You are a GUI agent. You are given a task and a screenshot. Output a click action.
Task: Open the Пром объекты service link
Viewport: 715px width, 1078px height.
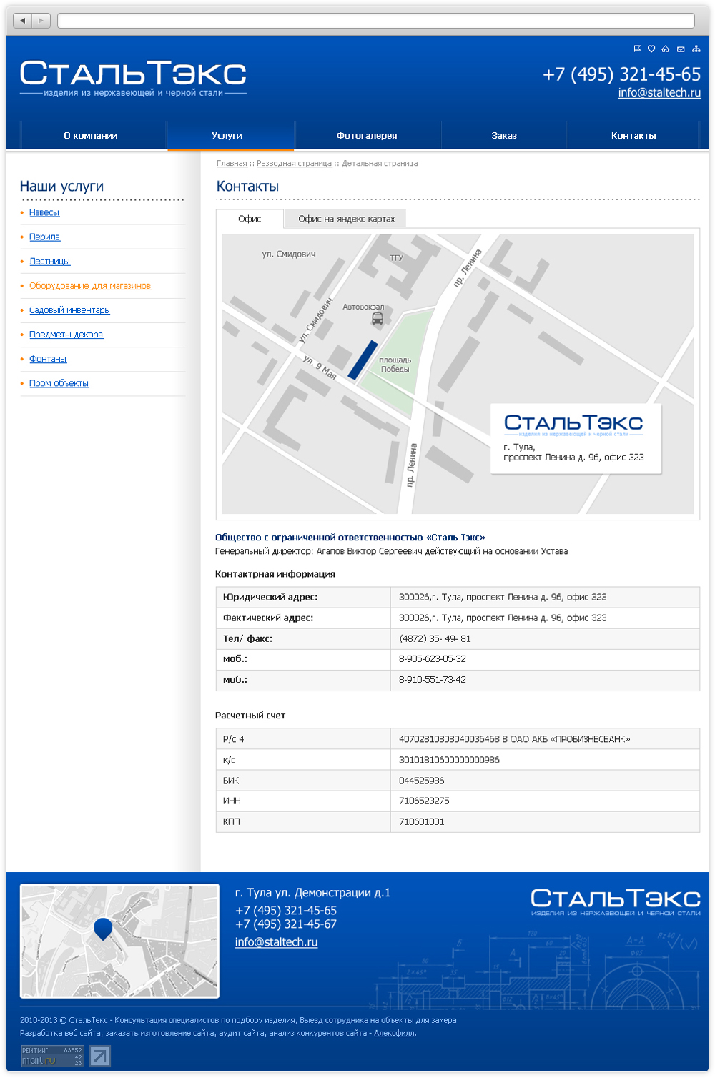(x=59, y=383)
